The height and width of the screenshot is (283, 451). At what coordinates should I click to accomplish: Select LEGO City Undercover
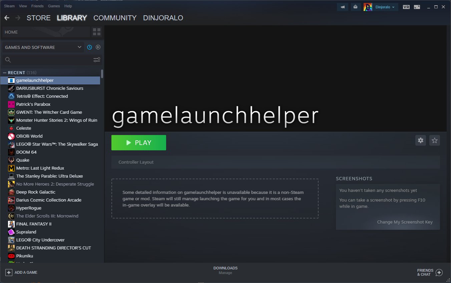(x=50, y=240)
